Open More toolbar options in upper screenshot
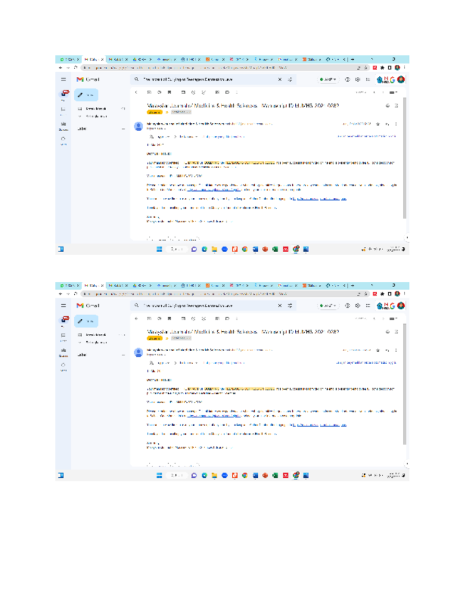 click(237, 93)
